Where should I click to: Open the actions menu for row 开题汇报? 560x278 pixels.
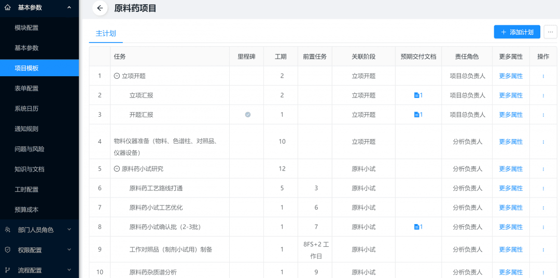coord(543,115)
